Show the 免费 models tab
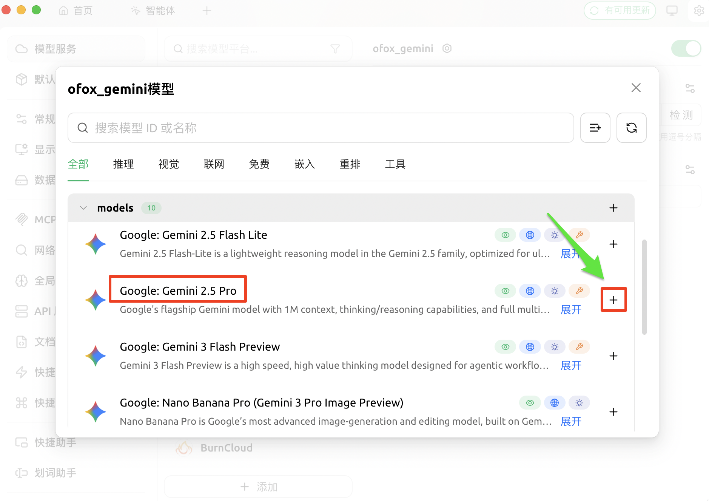 tap(259, 164)
